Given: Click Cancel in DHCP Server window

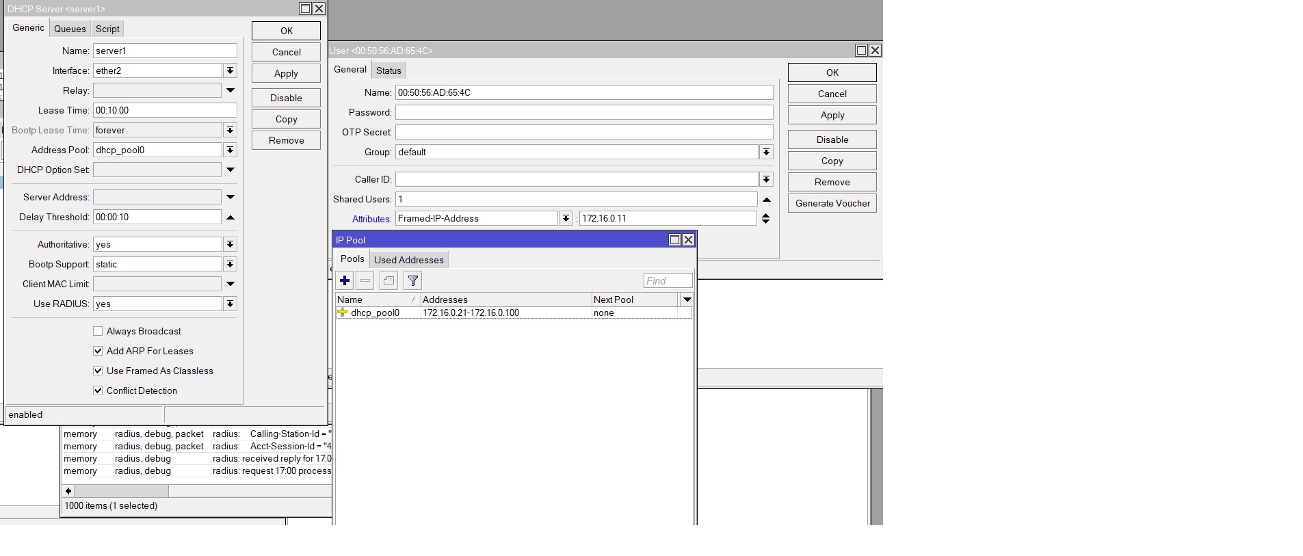Looking at the screenshot, I should coord(286,52).
